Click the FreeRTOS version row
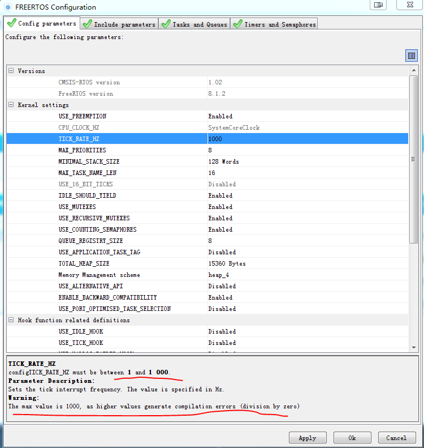 coord(207,93)
